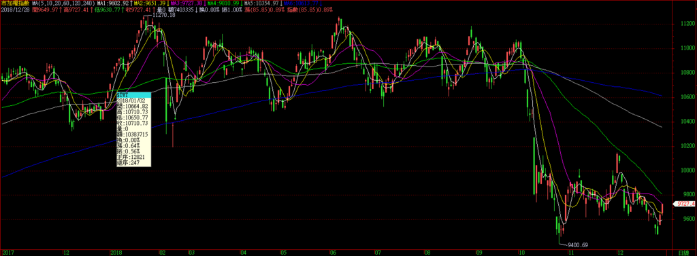Viewport: 697px width, 256px height.
Task: Click the 10 month marker on time axis
Action: click(x=522, y=253)
